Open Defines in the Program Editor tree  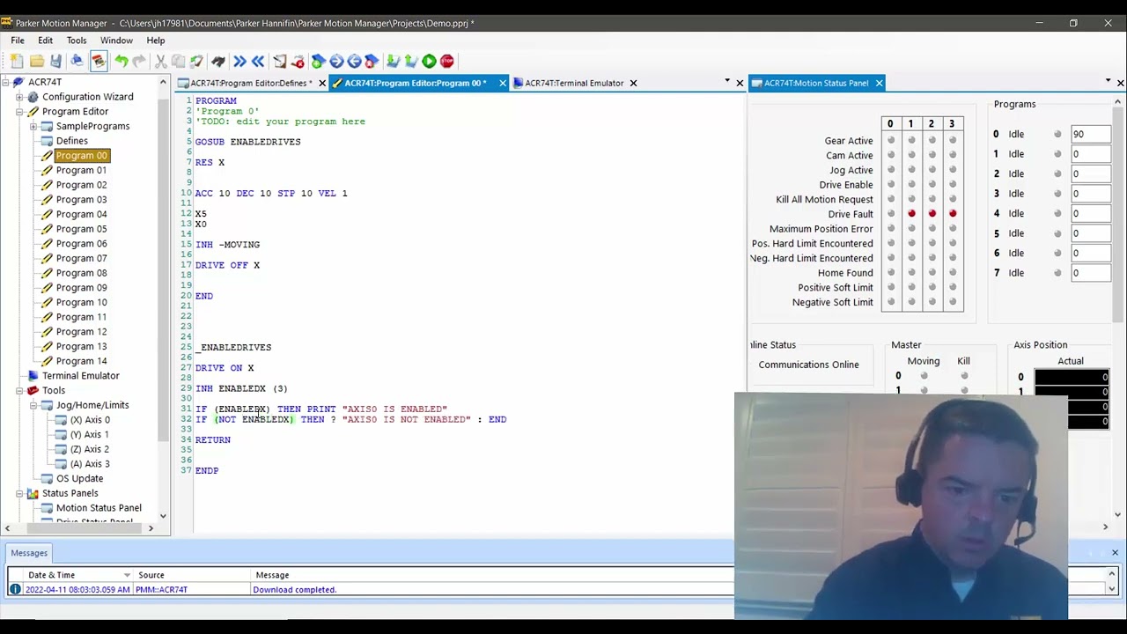(72, 141)
